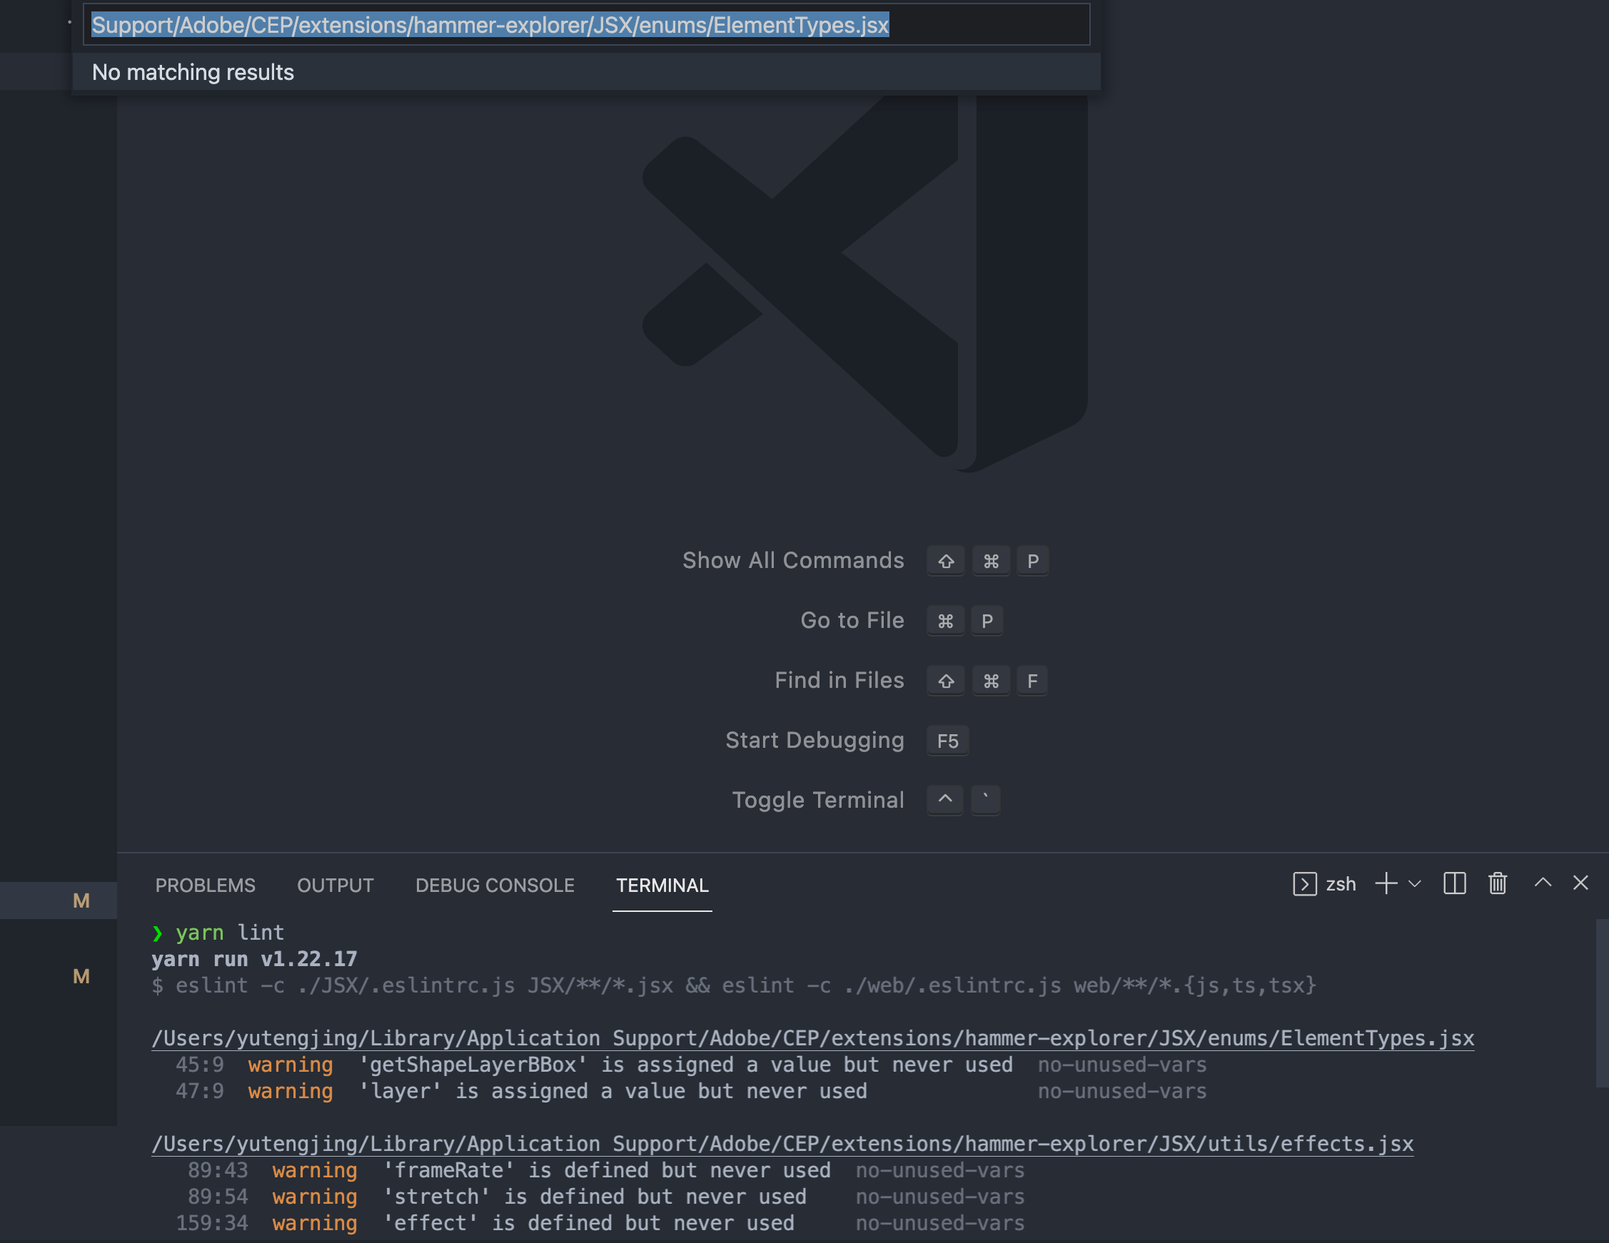Close the panel with the X icon
Viewport: 1609px width, 1243px height.
[1581, 883]
